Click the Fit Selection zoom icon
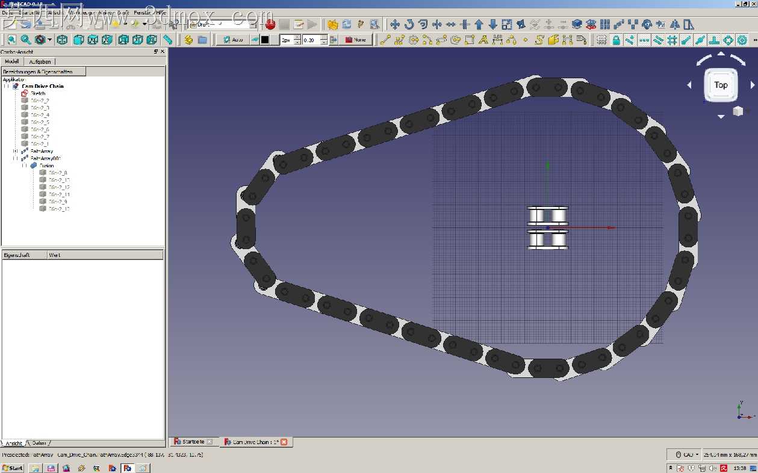 (x=26, y=40)
